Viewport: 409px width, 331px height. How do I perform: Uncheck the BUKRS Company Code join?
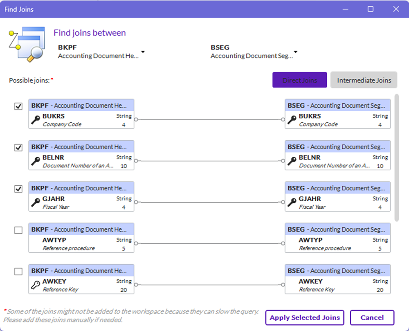pyautogui.click(x=18, y=106)
